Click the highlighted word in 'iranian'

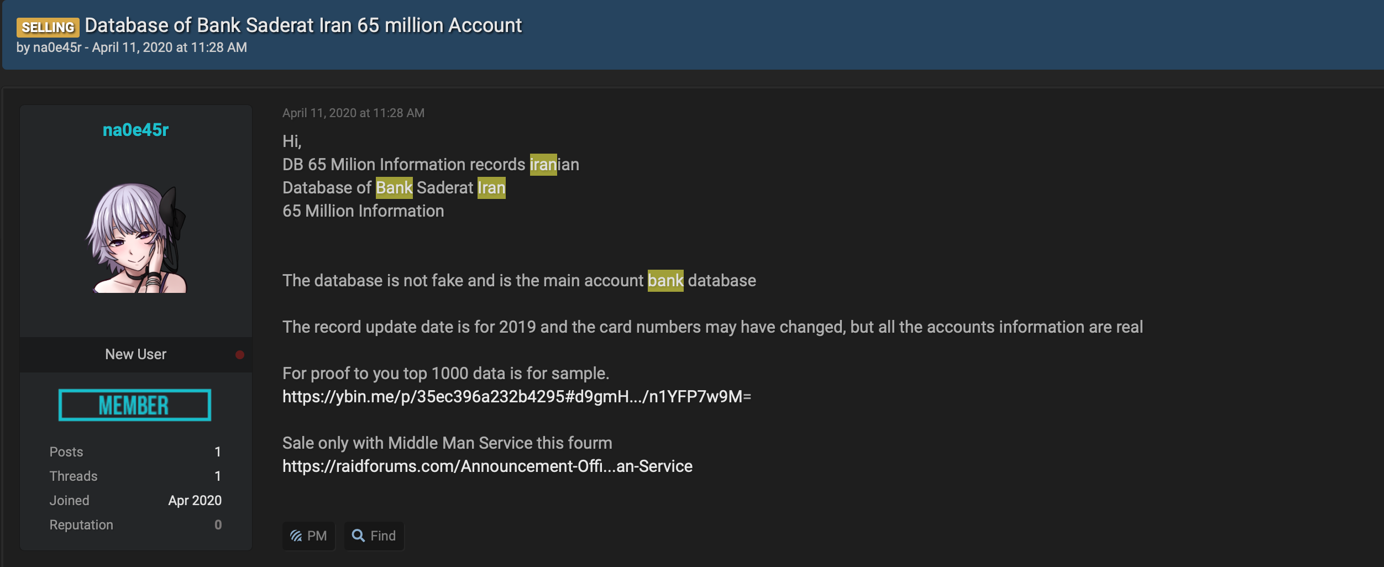pos(543,165)
